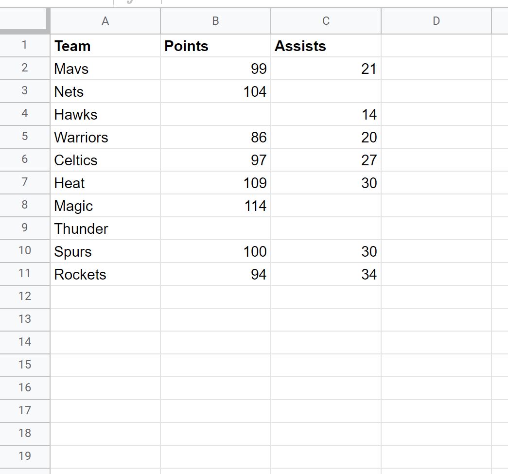The image size is (508, 474).
Task: Select column A header
Action: click(x=105, y=21)
